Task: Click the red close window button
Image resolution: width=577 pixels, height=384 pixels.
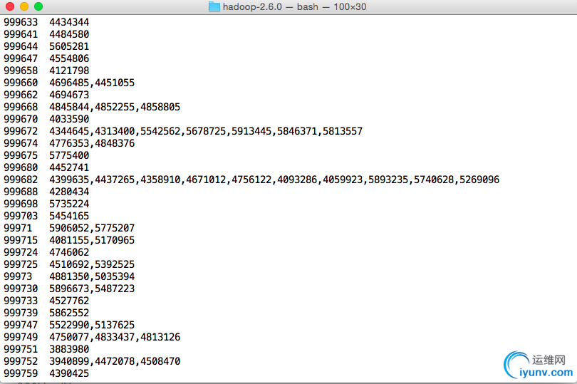Action: pos(10,6)
